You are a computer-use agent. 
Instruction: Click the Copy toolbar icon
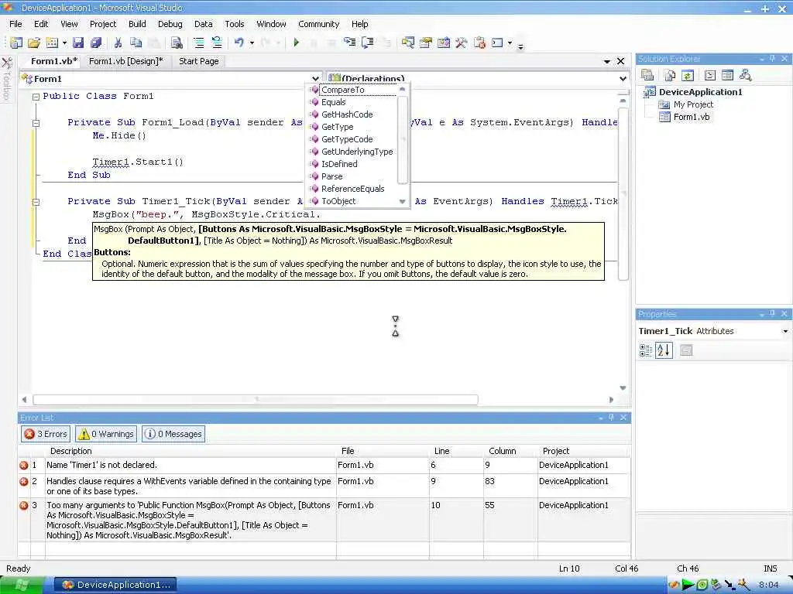coord(136,43)
